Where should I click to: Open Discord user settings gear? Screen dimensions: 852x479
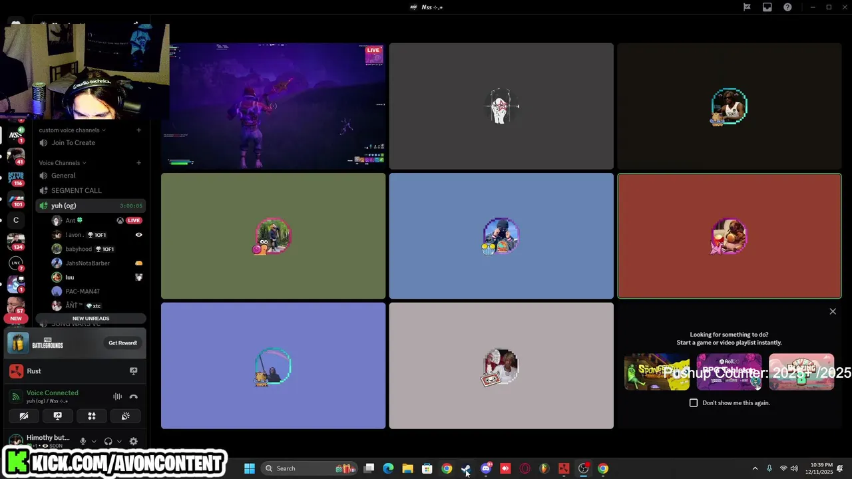[134, 441]
